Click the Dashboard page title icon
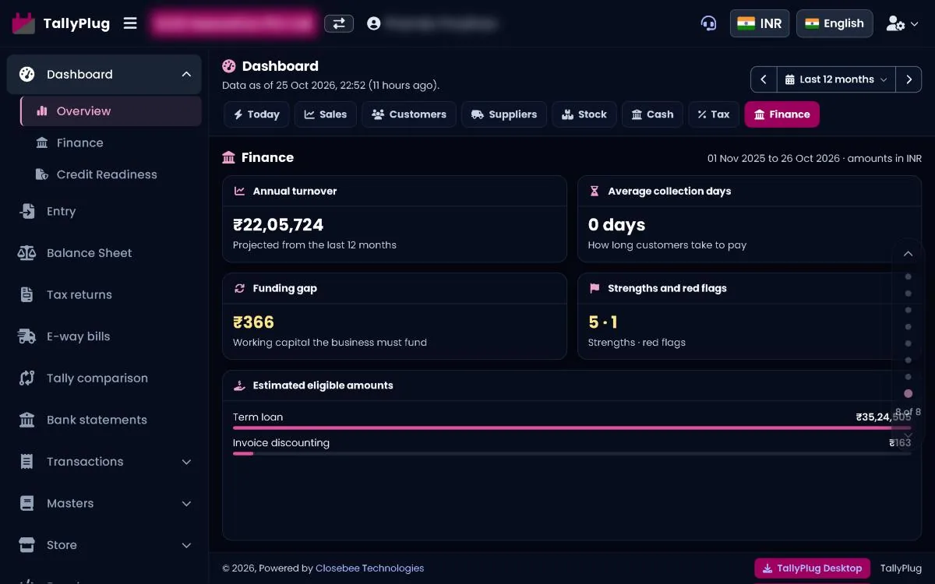 (x=229, y=66)
